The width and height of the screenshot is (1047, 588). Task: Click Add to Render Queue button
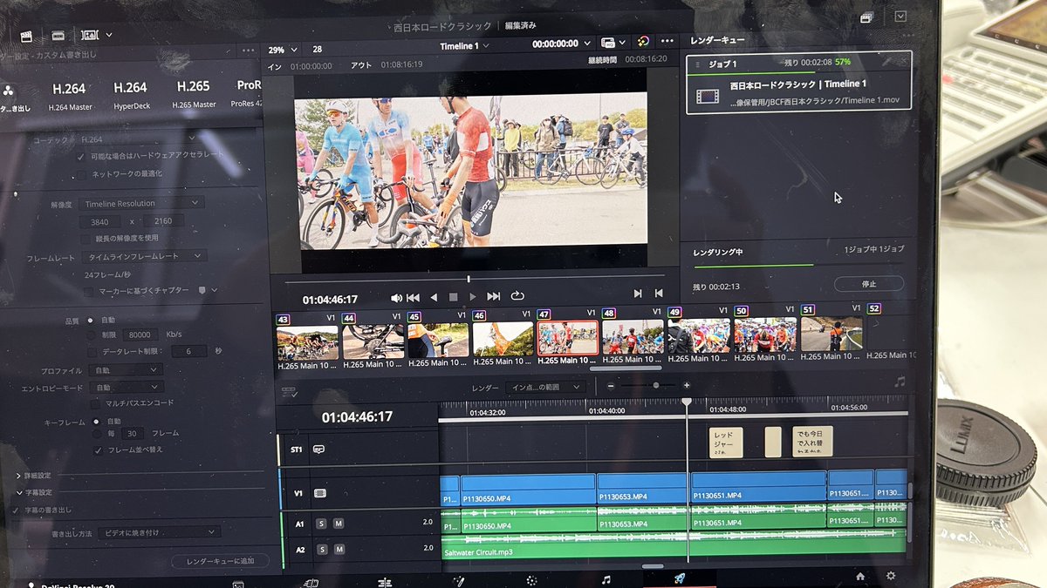pos(220,561)
